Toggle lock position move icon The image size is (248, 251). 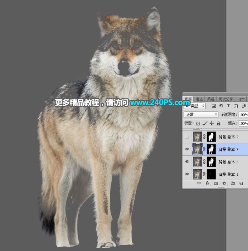212,123
